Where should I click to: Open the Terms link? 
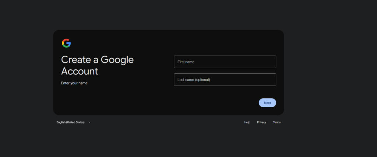click(x=277, y=122)
